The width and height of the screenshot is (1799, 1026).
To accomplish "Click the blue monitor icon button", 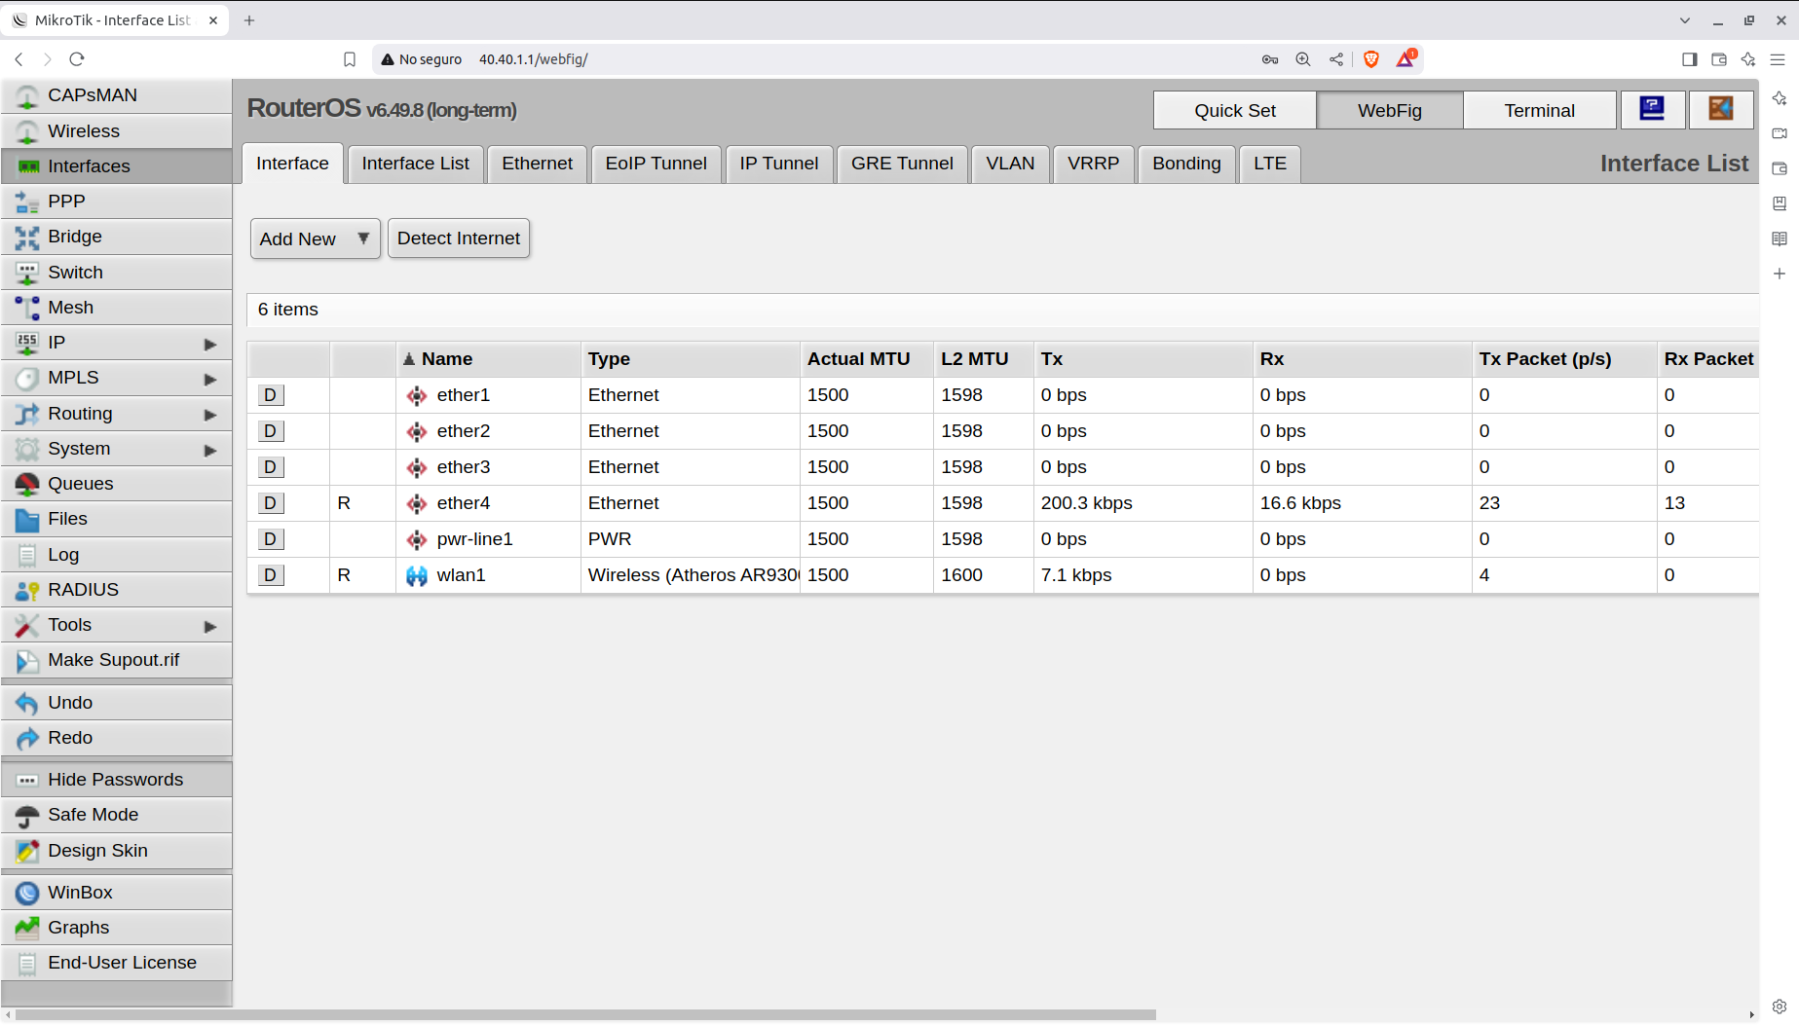I will [x=1653, y=109].
